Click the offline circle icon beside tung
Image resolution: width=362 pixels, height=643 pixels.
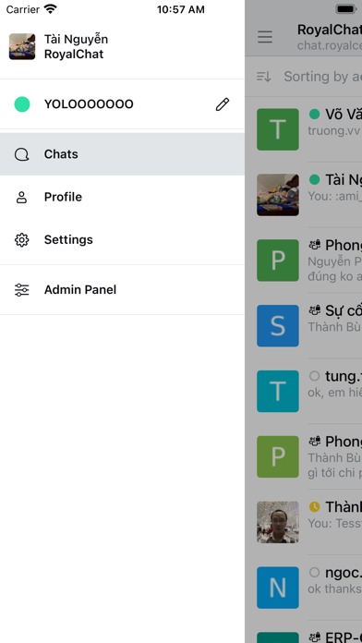pos(315,376)
